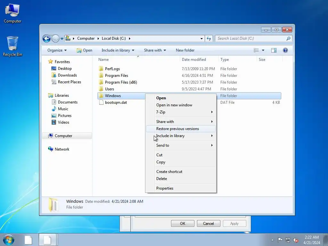Click Cancel in the background dialog
328x246 pixels.
coord(209,223)
